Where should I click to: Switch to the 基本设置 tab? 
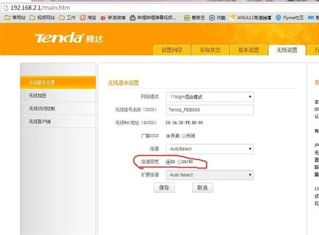tap(248, 50)
